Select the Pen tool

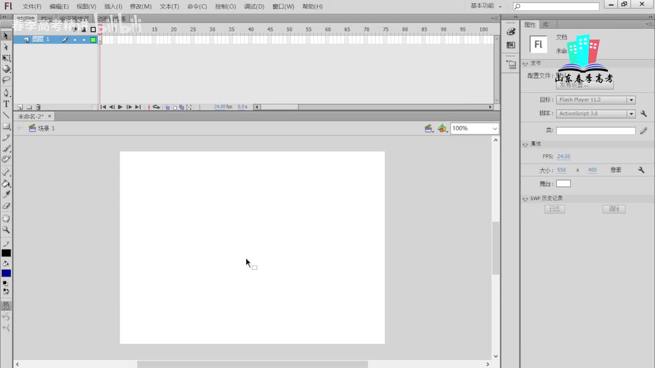click(x=6, y=93)
